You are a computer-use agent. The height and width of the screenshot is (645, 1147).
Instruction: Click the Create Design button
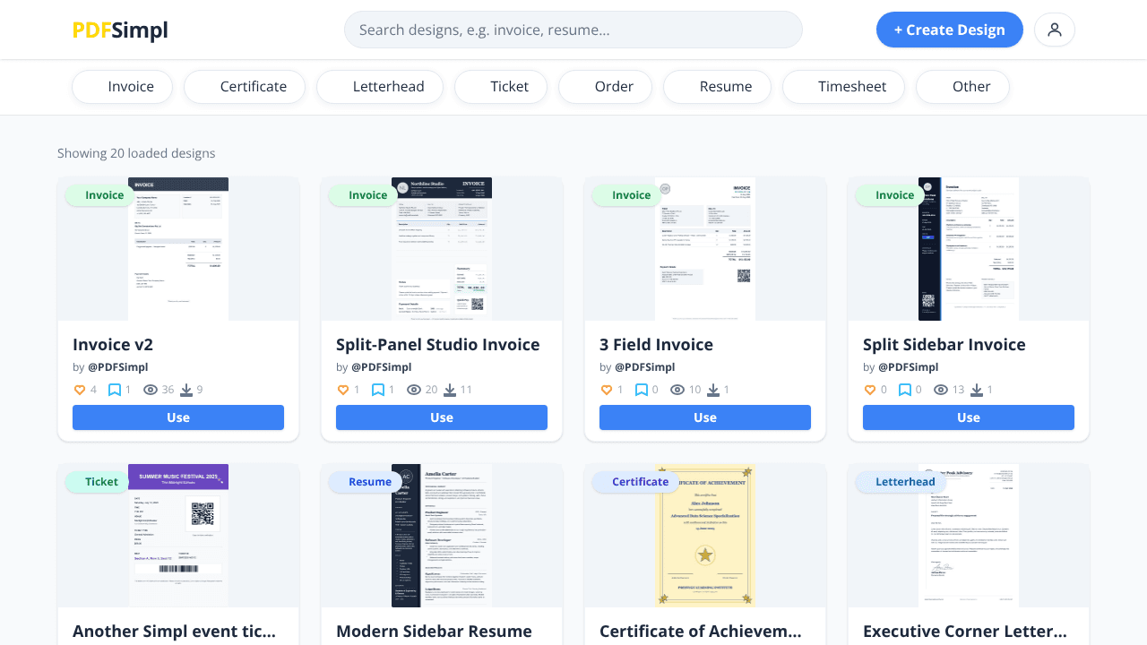949,30
